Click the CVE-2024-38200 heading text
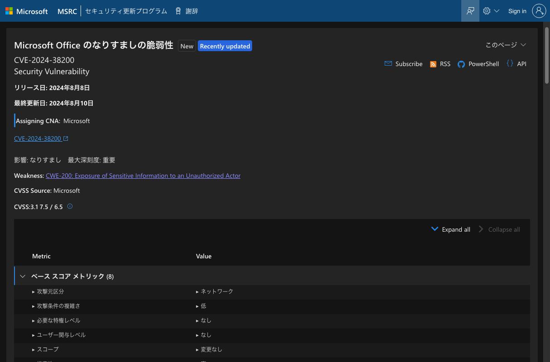Viewport: 550px width, 362px height. click(x=44, y=60)
